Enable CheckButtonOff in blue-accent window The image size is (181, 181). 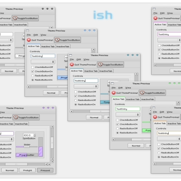(x=33, y=67)
